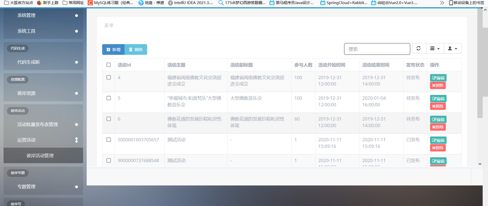Open 移动设备上的书签 mobile bookmarks
The height and width of the screenshot is (206, 488).
466,3
